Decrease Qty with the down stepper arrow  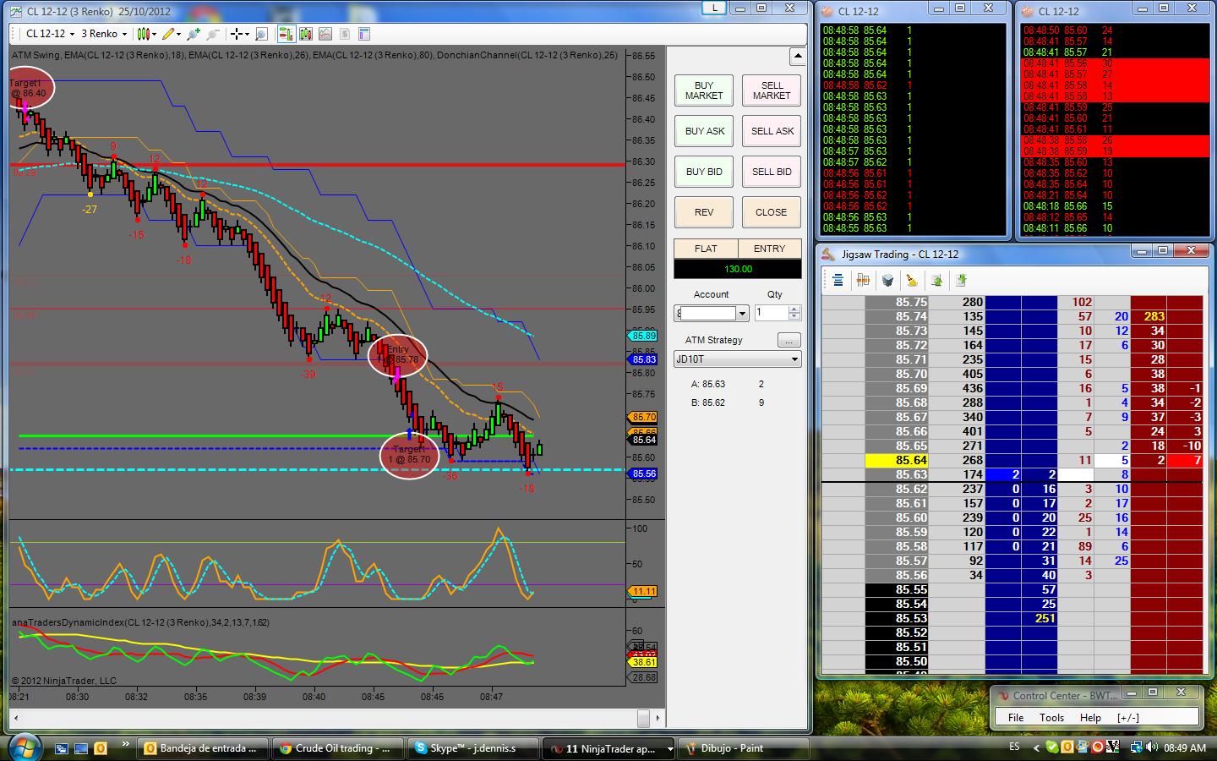click(x=794, y=317)
